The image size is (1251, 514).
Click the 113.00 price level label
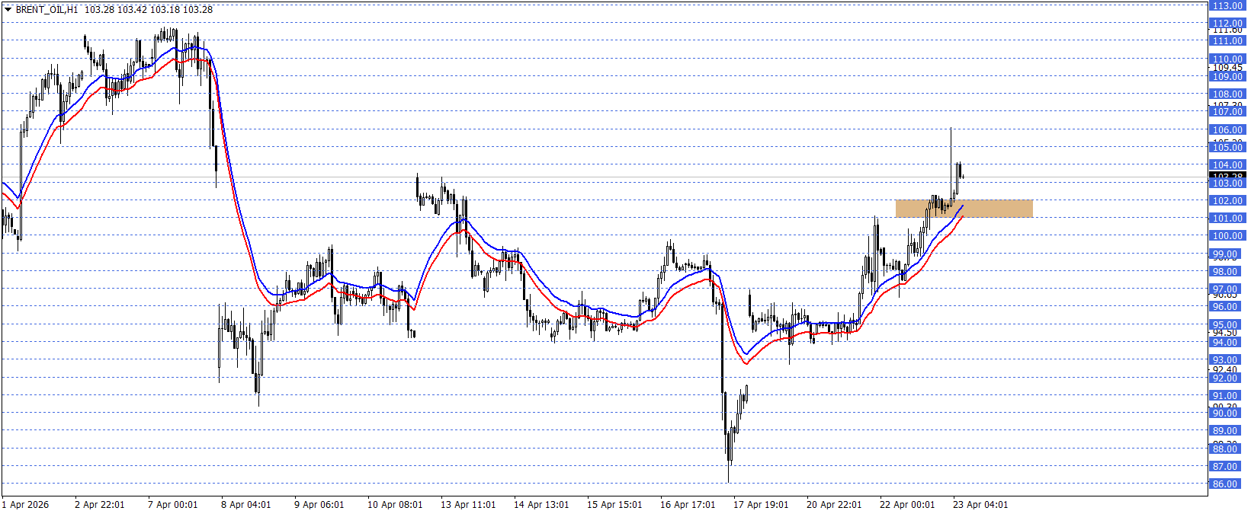click(x=1227, y=5)
